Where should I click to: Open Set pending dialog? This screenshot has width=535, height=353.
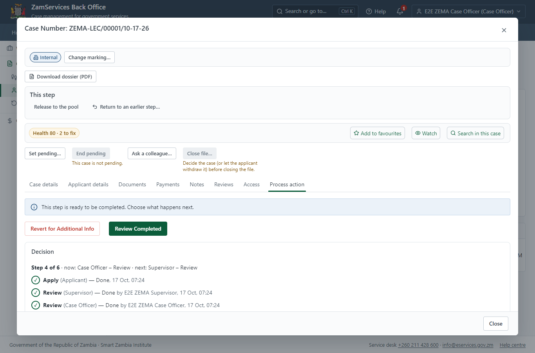45,153
